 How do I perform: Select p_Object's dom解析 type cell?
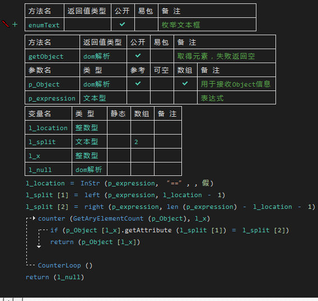pyautogui.click(x=103, y=84)
